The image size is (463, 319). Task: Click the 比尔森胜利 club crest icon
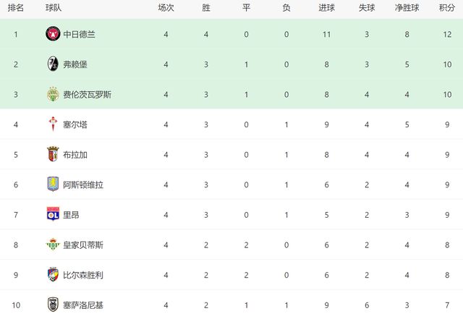[52, 275]
